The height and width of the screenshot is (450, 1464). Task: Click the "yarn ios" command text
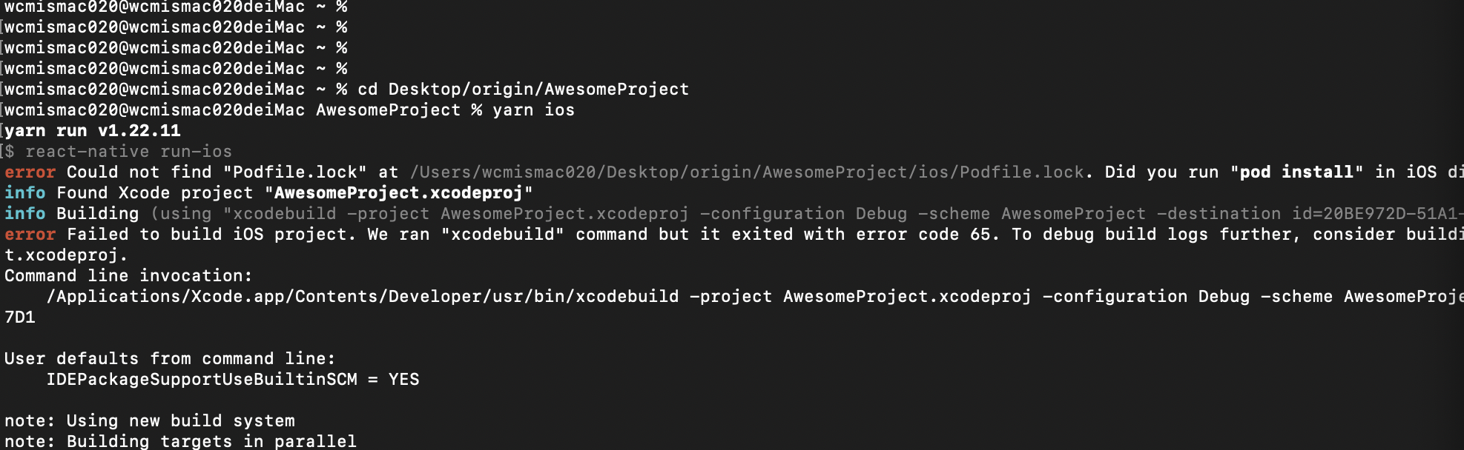(x=533, y=110)
